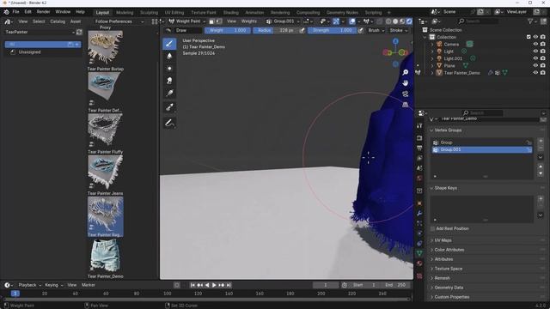Viewport: 550px width, 309px height.
Task: Open the Material properties tab
Action: (x=419, y=264)
